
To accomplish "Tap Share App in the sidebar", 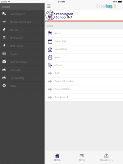I will point(22,70).
